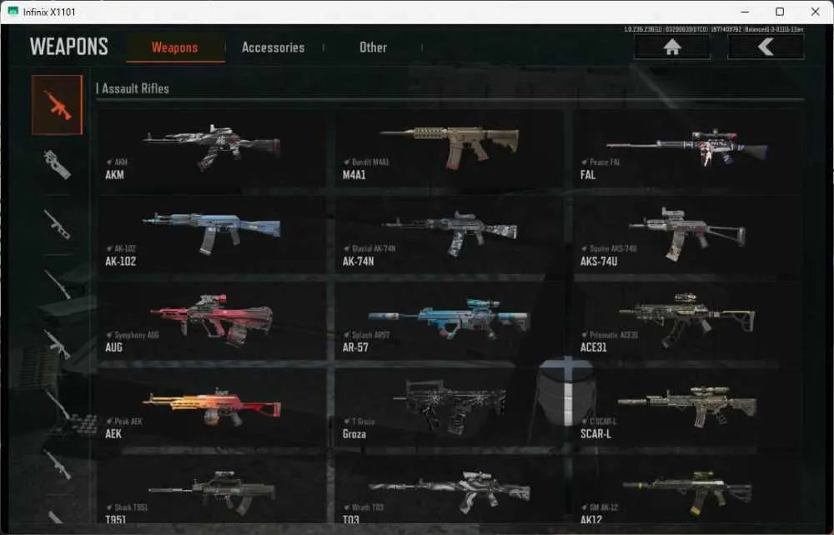Viewport: 834px width, 535px height.
Task: Click the WEAPONS page title
Action: click(68, 47)
